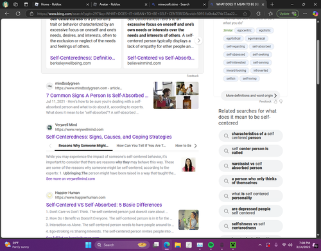This screenshot has width=321, height=251.
Task: Switch to Home - Roblox tab
Action: click(61, 4)
